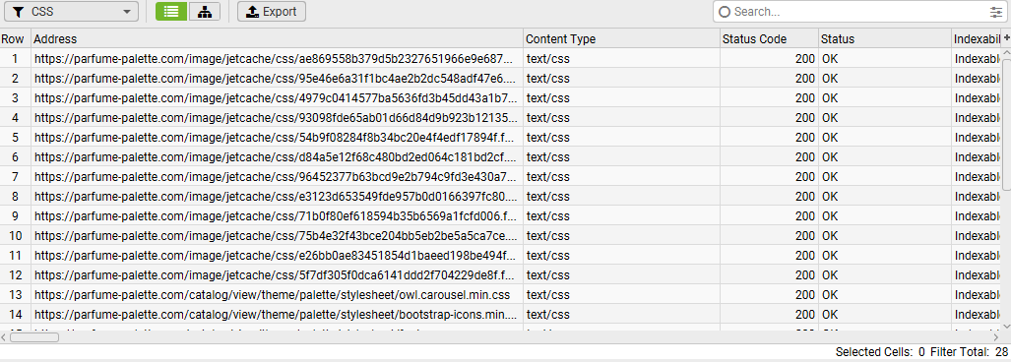Click the Status column header
The image size is (1011, 362).
point(885,38)
